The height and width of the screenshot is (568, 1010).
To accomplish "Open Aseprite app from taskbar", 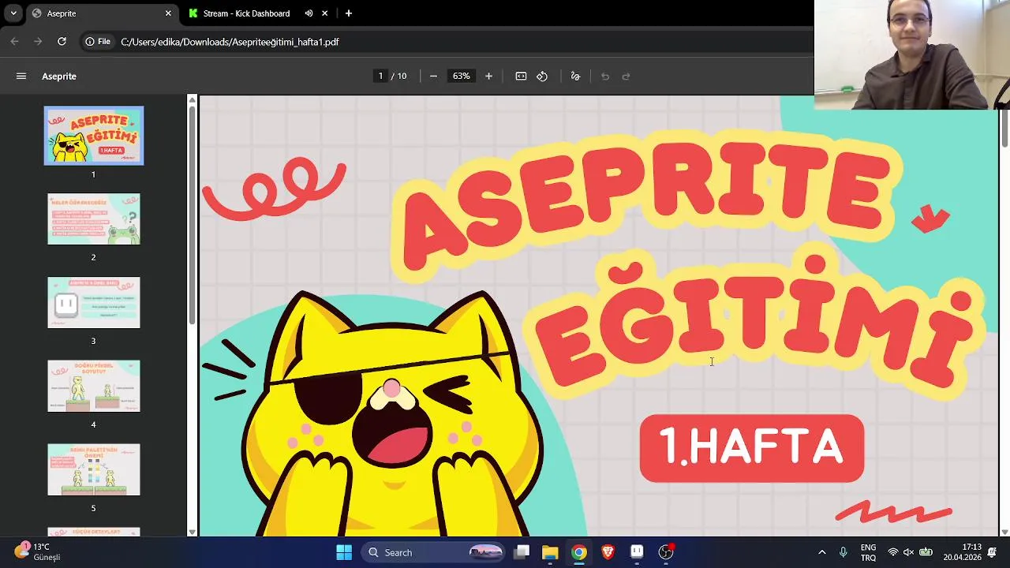I will click(637, 552).
